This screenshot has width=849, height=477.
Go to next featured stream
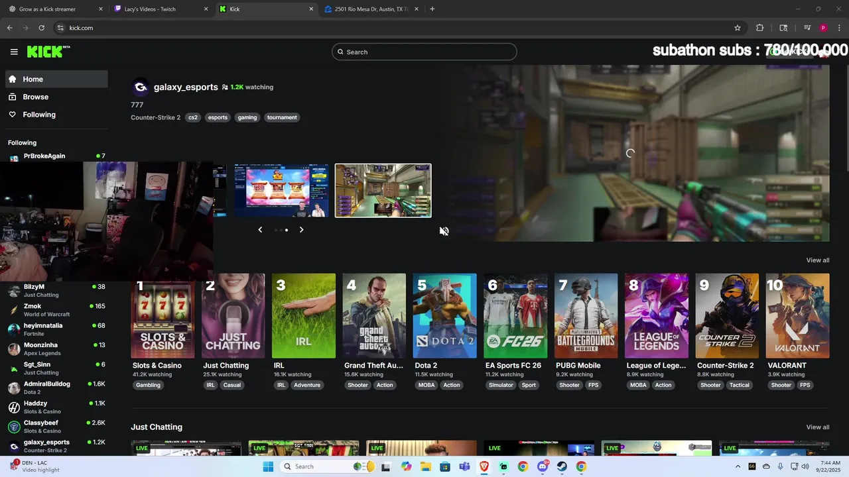pos(301,230)
